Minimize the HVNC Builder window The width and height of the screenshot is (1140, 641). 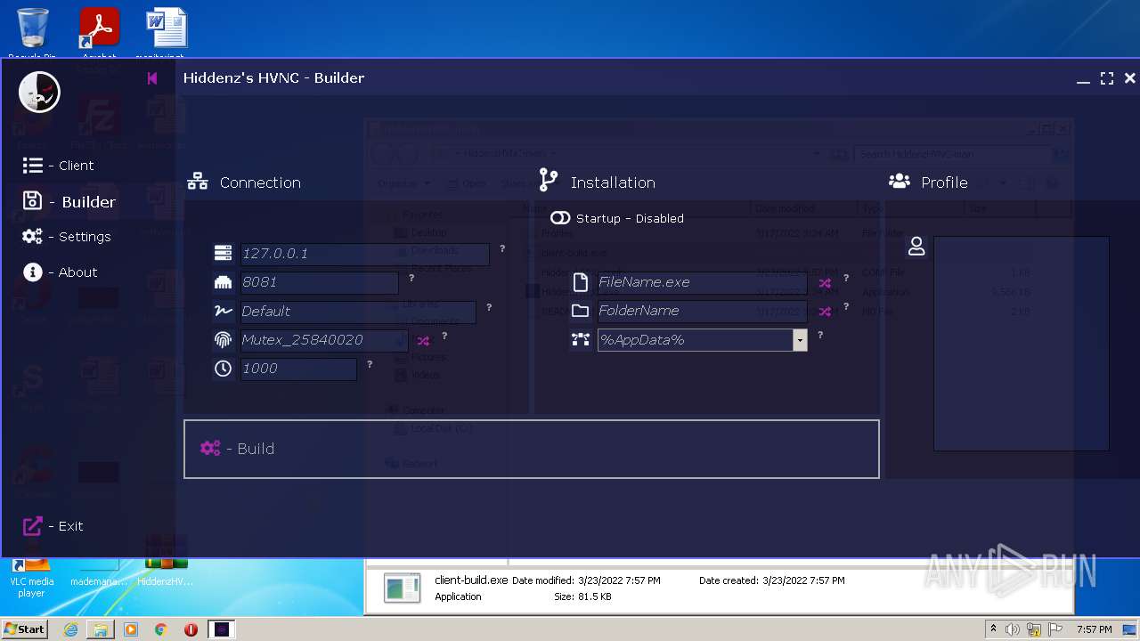coord(1083,80)
